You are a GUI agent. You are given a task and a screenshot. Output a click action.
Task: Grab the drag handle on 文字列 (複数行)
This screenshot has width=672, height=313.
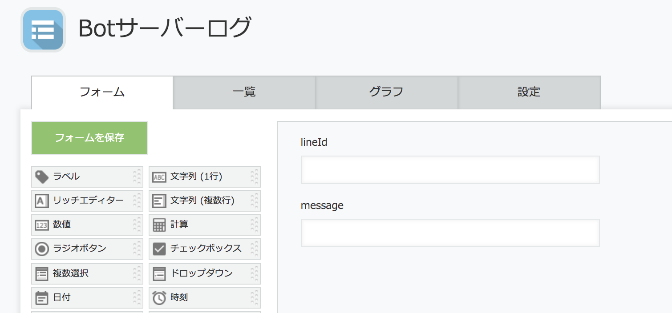coord(255,201)
